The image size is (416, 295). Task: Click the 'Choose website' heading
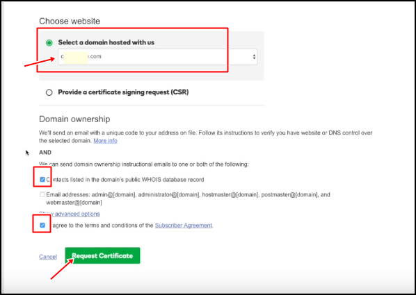click(70, 22)
